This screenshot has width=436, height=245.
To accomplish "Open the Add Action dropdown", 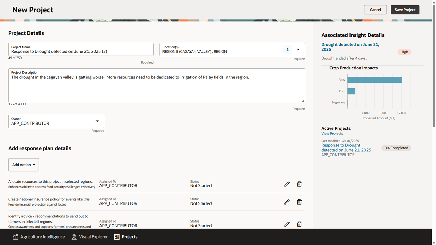I will pyautogui.click(x=23, y=165).
